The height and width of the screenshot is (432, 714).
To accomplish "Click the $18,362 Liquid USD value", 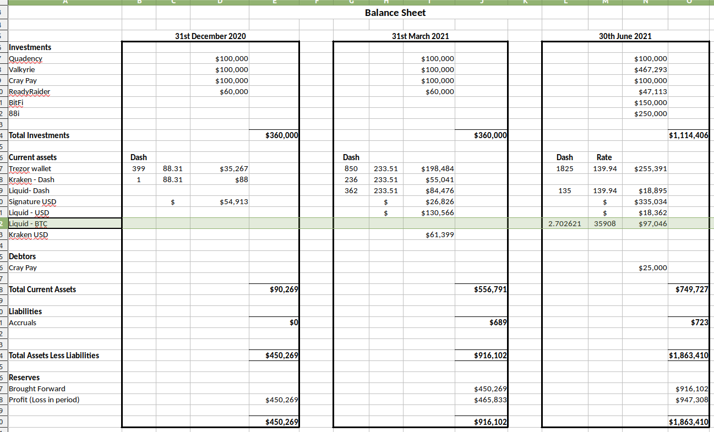I will (x=652, y=212).
